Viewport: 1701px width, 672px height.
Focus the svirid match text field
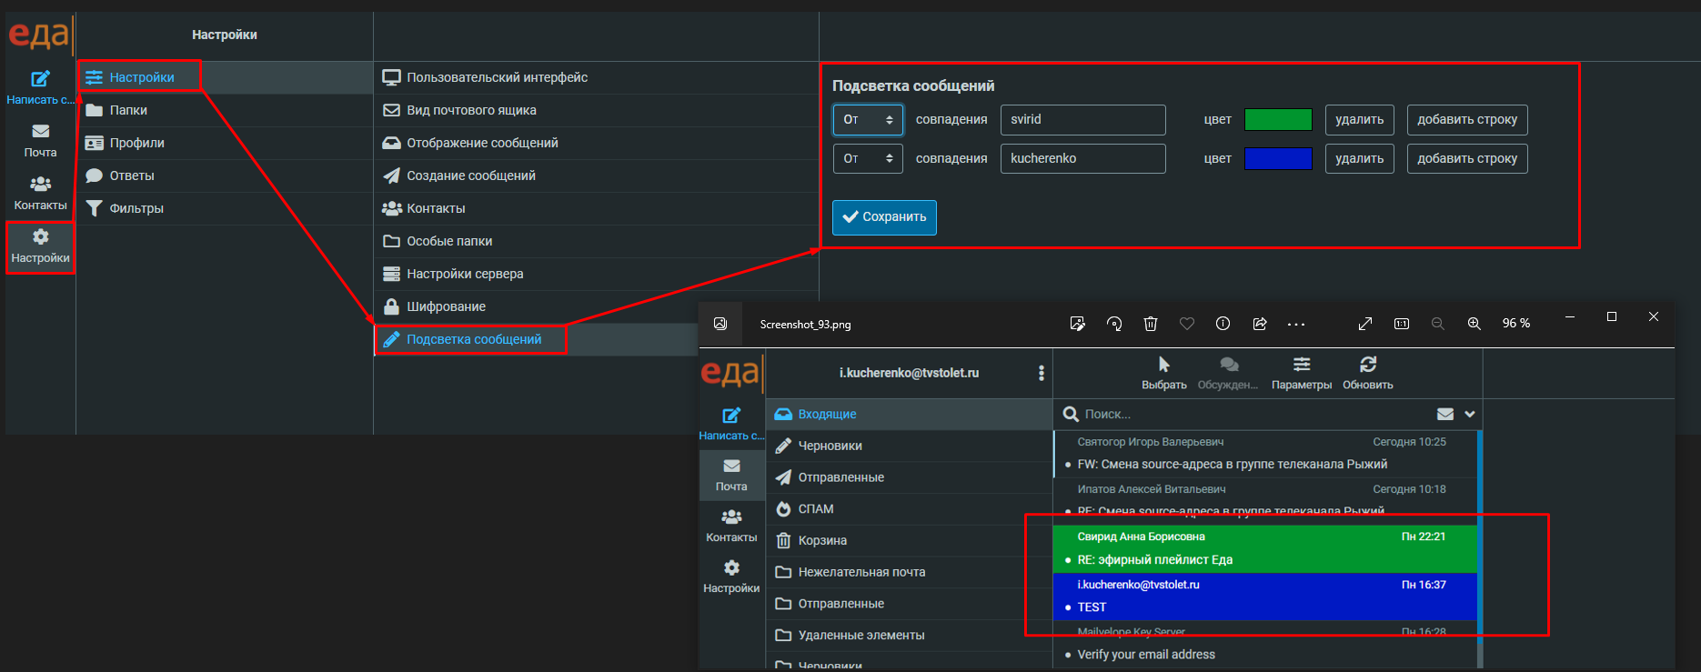coord(1082,119)
